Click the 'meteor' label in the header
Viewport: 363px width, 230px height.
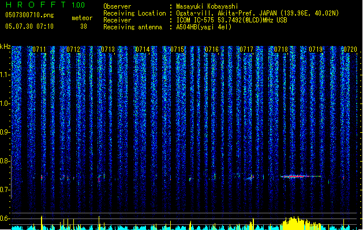pos(82,18)
